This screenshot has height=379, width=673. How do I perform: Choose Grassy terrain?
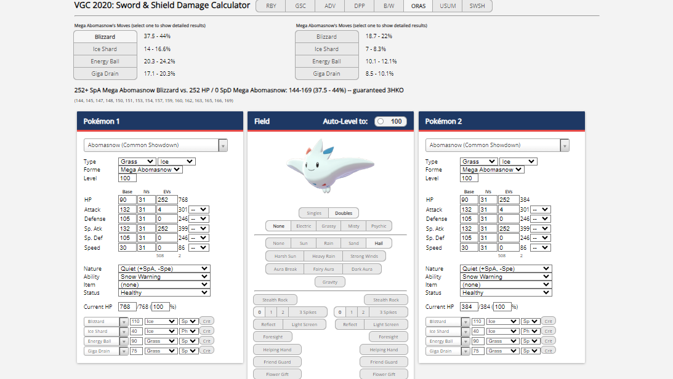(x=328, y=226)
